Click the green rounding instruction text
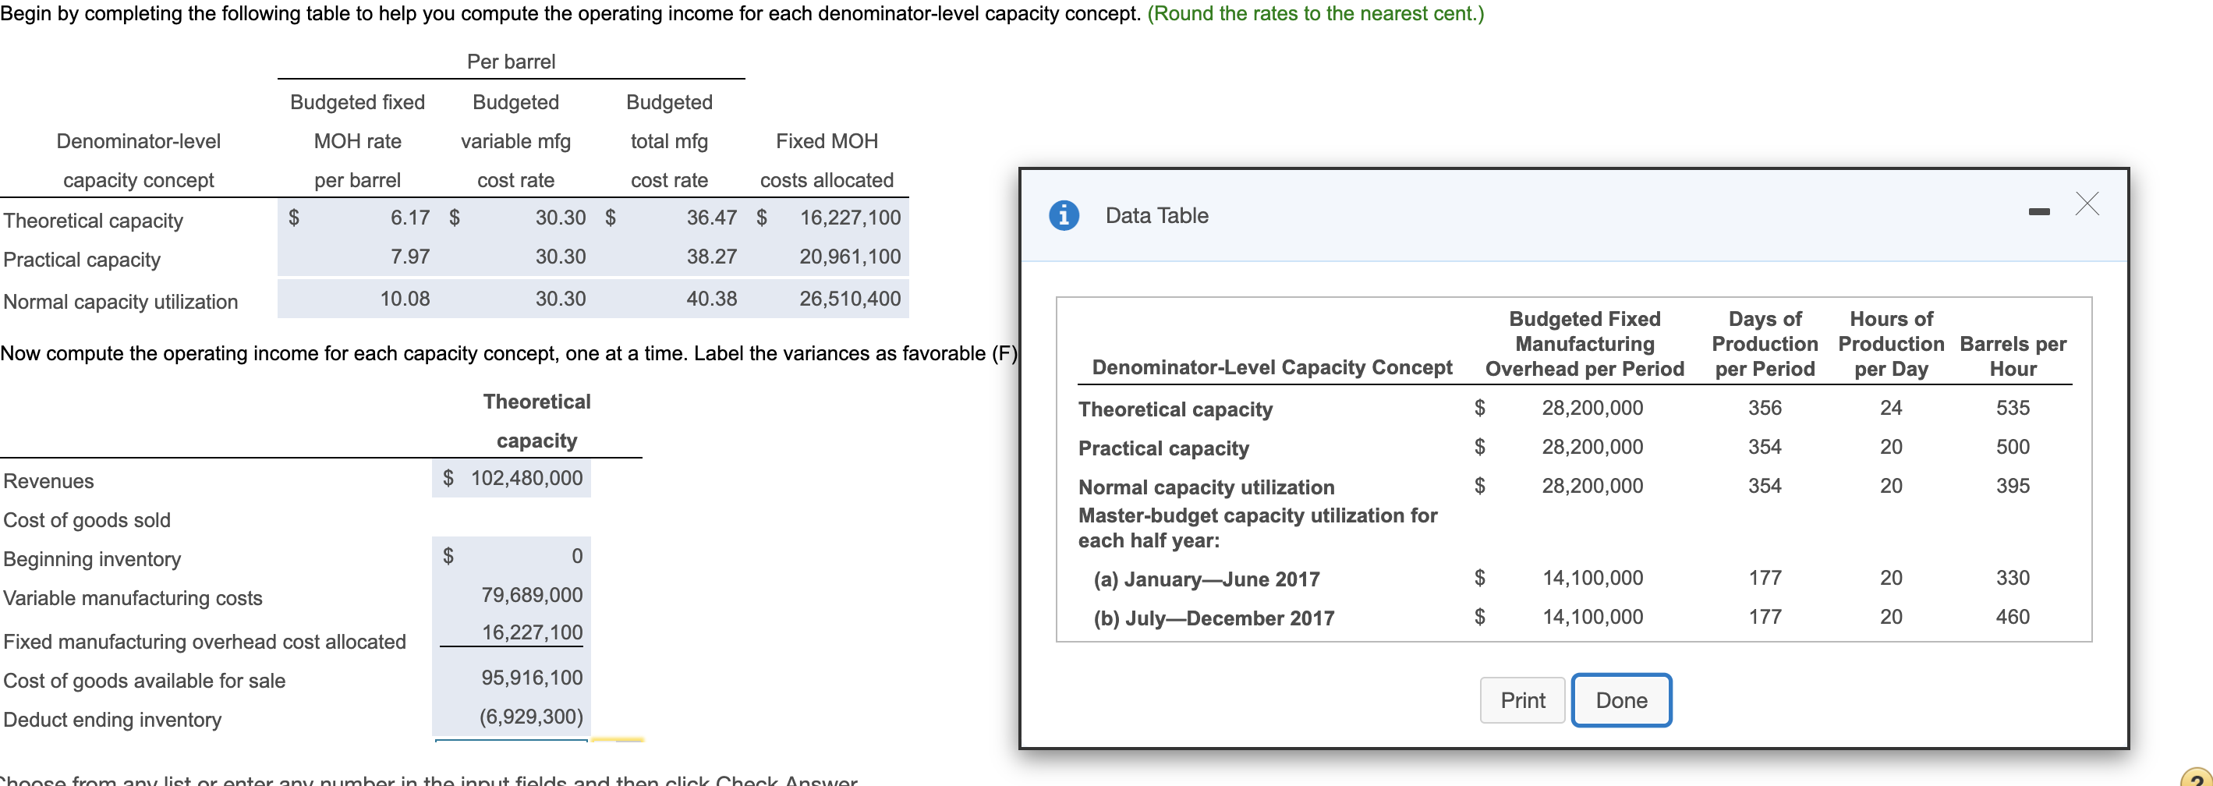2213x786 pixels. point(1315,14)
